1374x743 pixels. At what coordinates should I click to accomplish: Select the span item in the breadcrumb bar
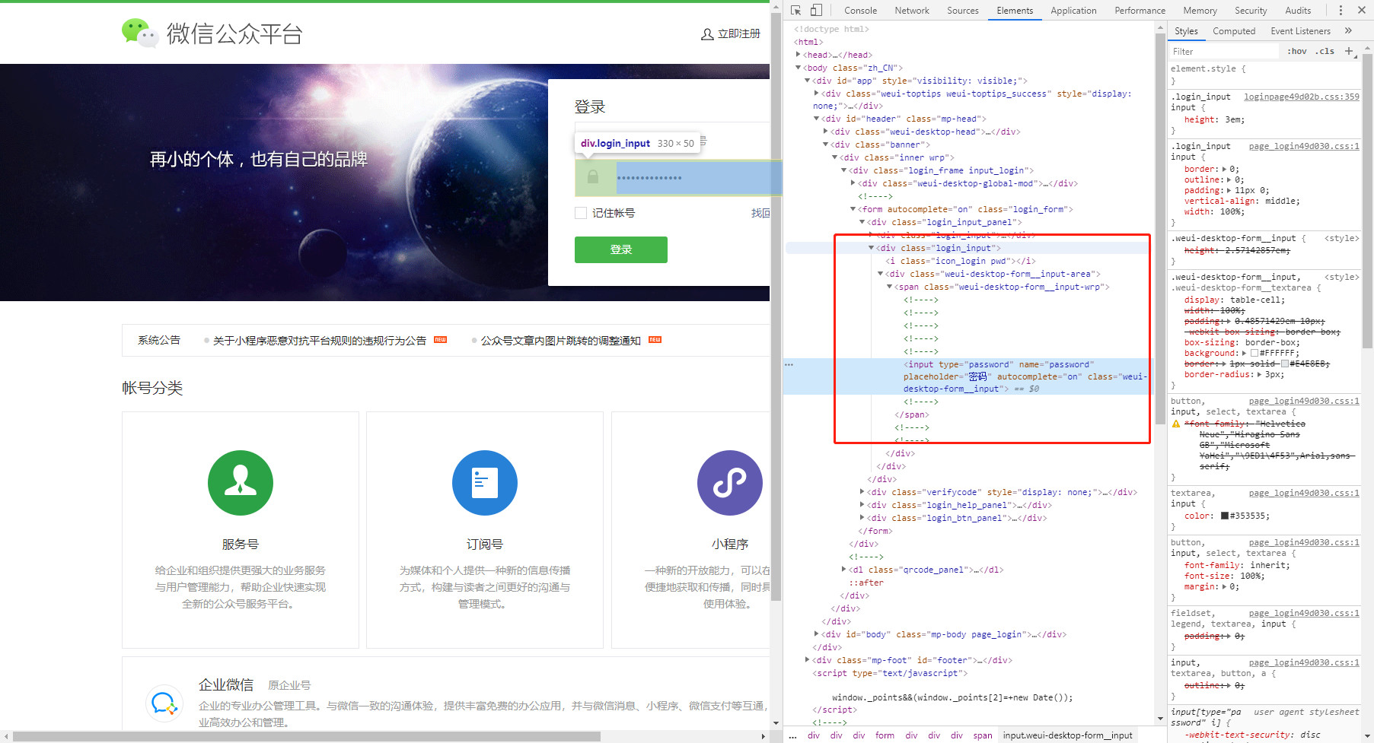[983, 735]
